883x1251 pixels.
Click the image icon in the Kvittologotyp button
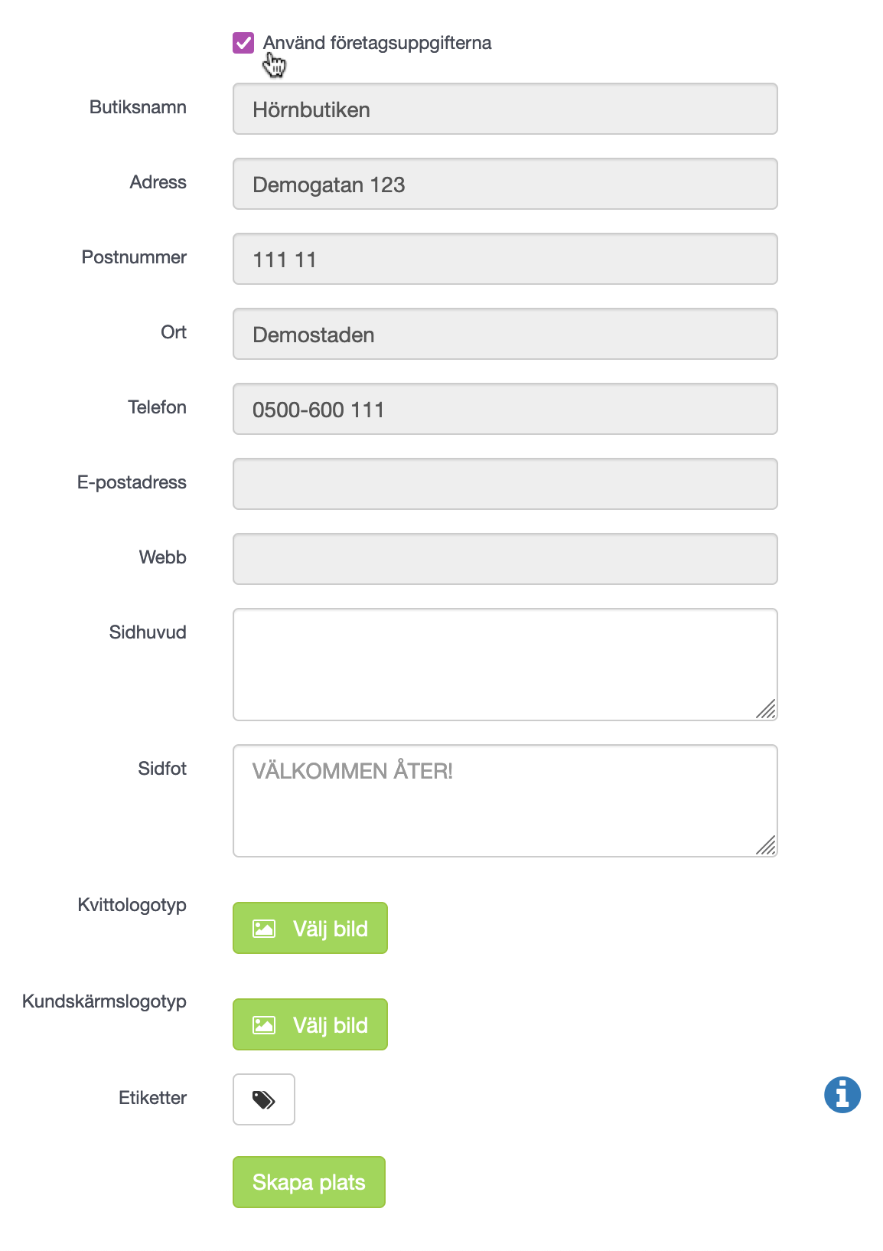click(264, 929)
